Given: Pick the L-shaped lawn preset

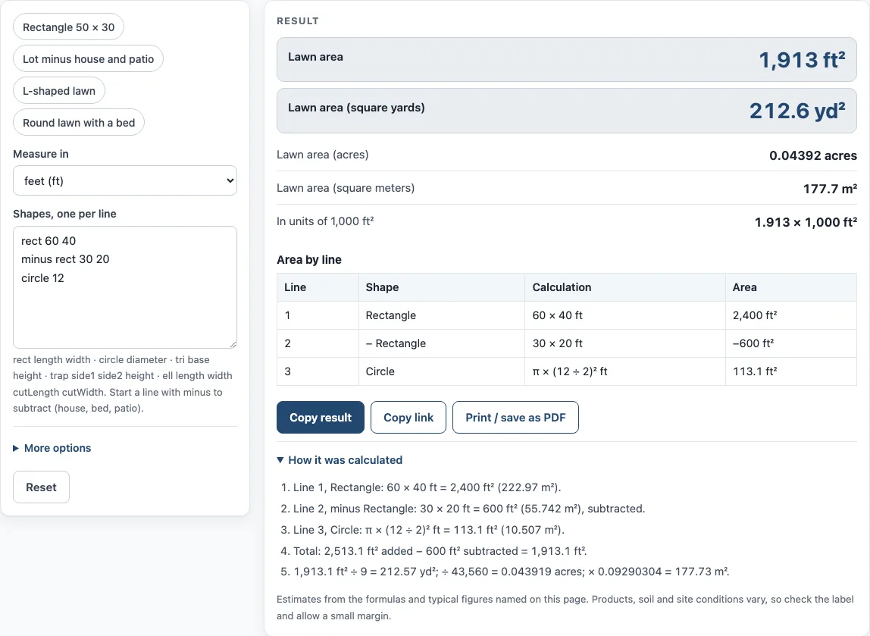Looking at the screenshot, I should click(x=59, y=91).
